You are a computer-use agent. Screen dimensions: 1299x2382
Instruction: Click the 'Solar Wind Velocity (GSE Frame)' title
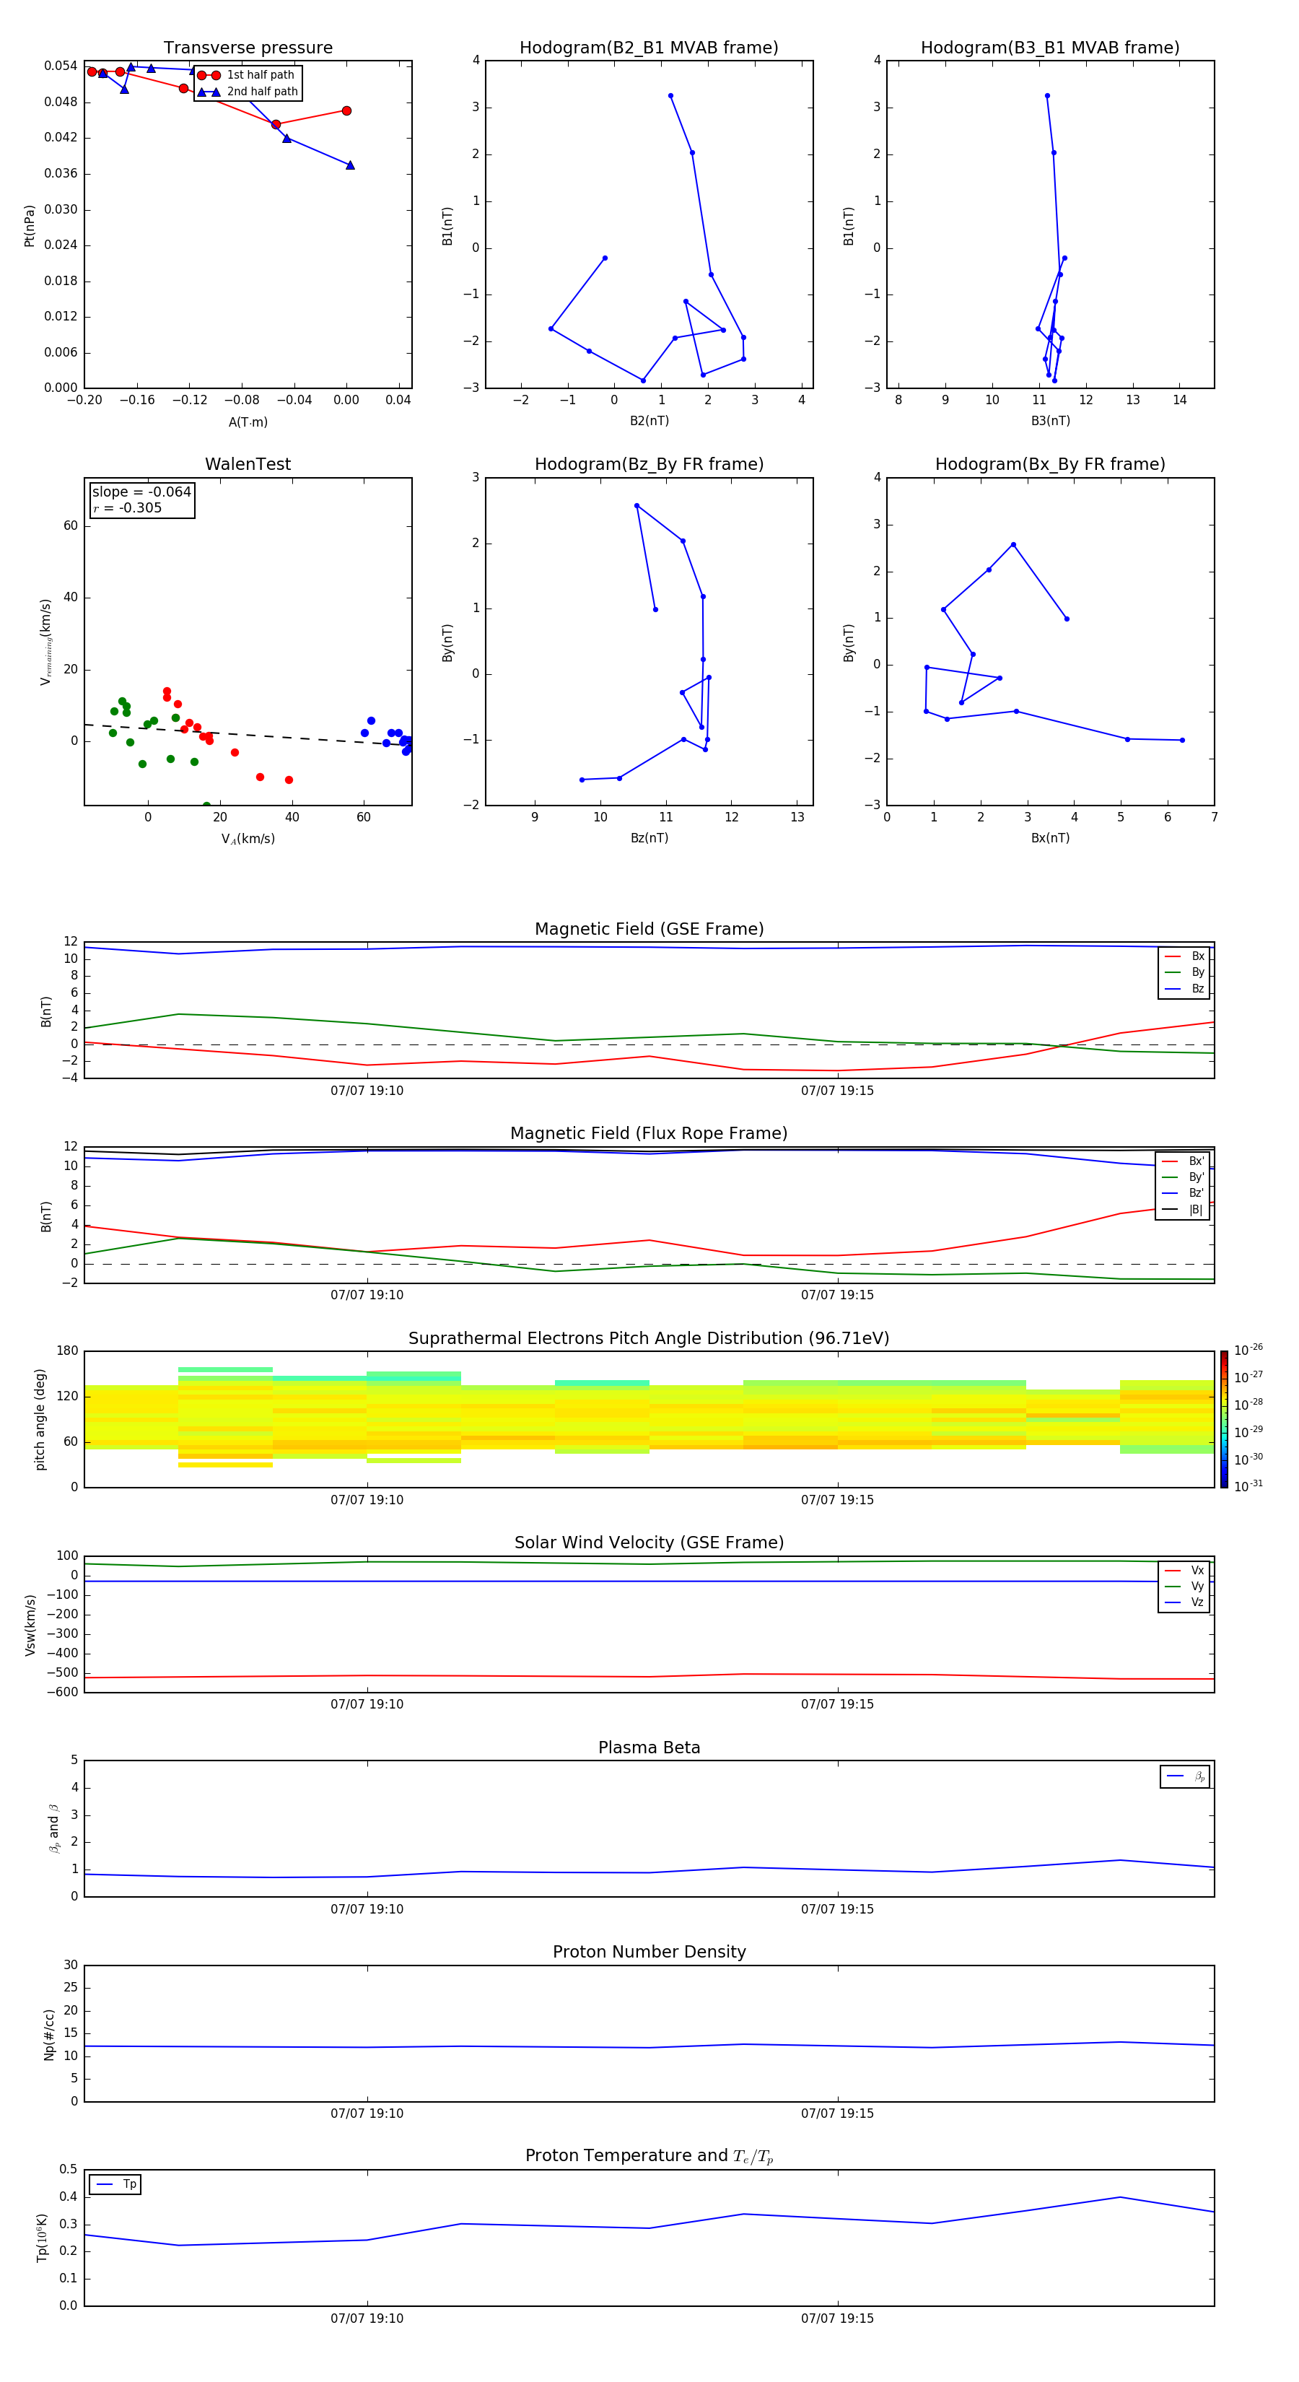point(649,1543)
